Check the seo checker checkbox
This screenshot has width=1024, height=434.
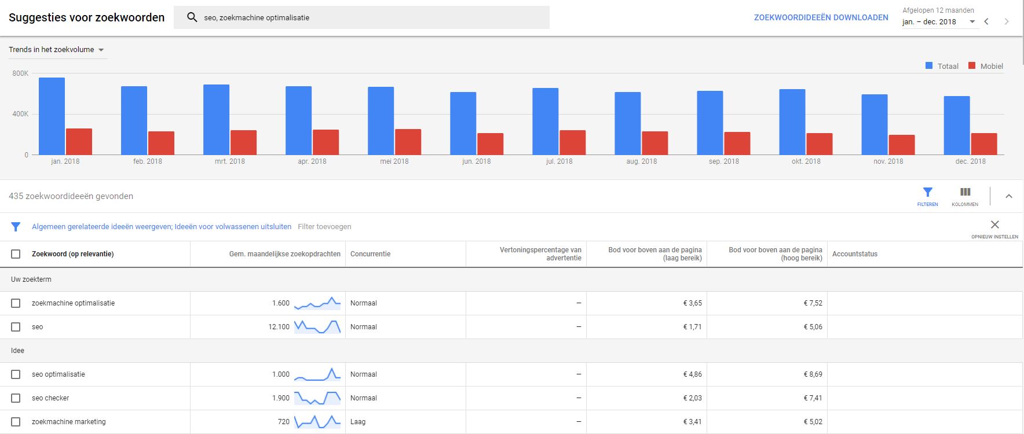click(16, 398)
